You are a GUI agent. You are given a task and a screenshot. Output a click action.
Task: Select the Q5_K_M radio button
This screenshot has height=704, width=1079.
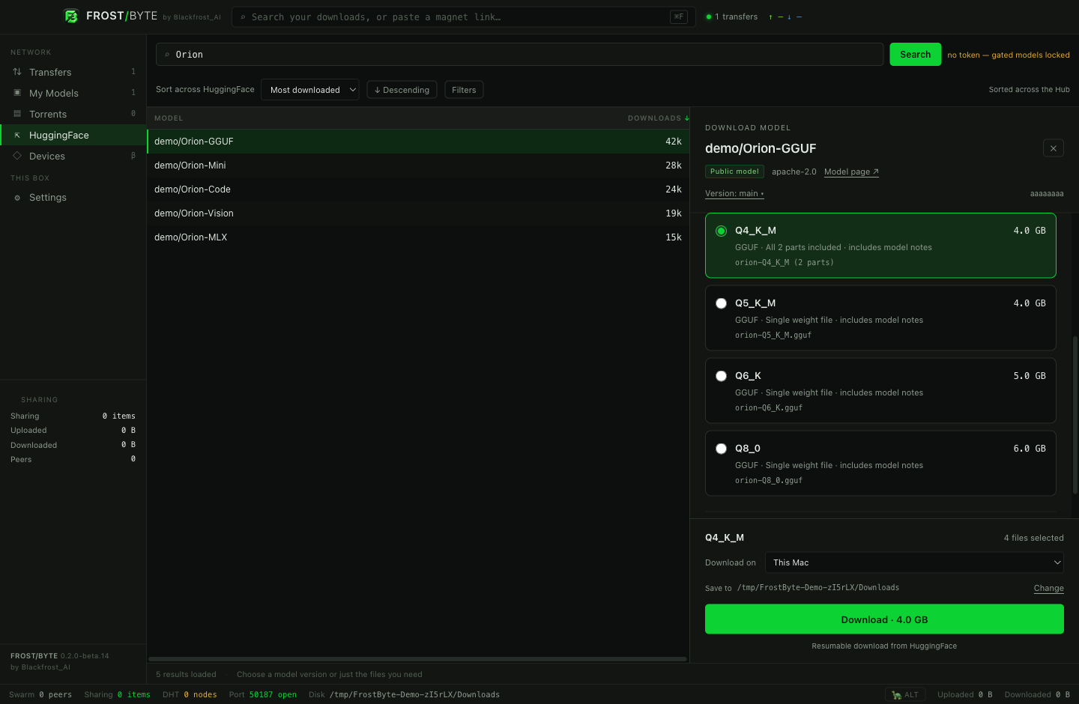point(721,303)
